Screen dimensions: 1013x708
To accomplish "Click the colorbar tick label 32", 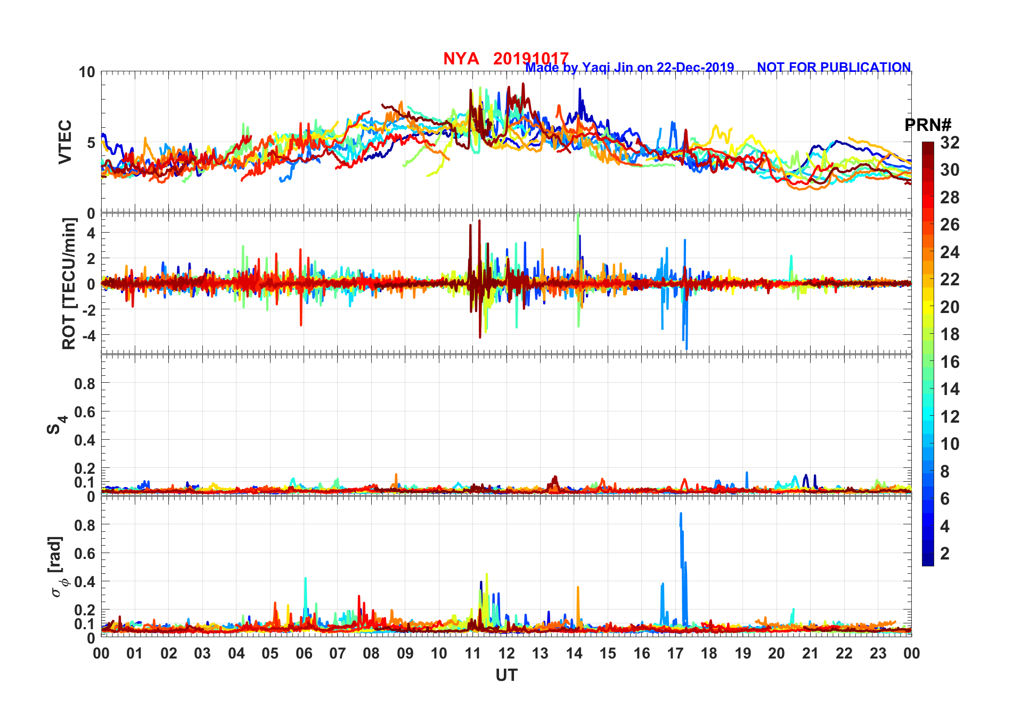I will 950,143.
